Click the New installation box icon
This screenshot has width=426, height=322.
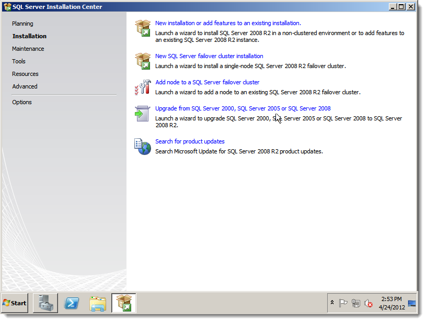[x=143, y=28]
